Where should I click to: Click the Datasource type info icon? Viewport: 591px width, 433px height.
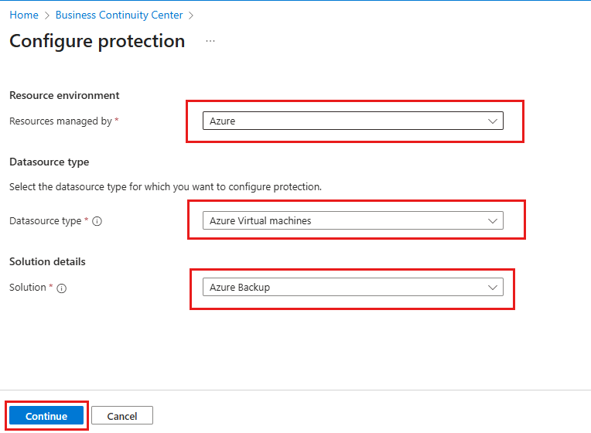tap(97, 221)
